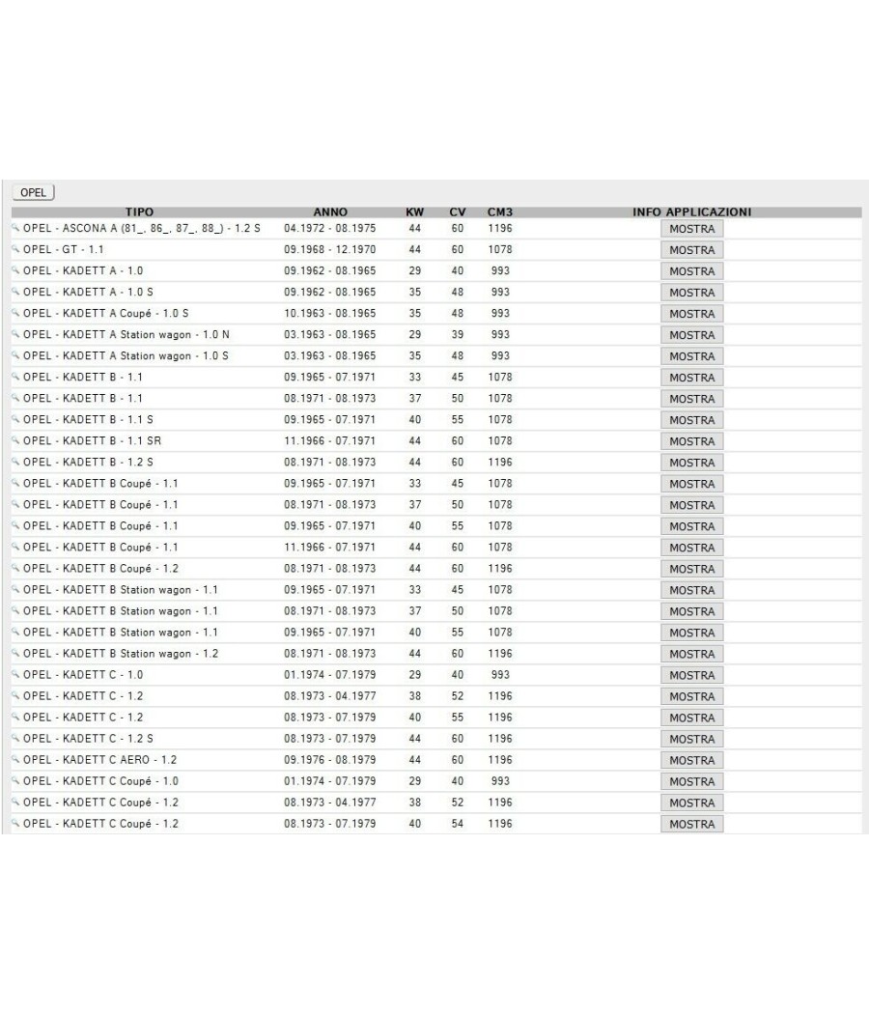
Task: Select row text KADETT C - 1.2 S
Action: coord(88,739)
